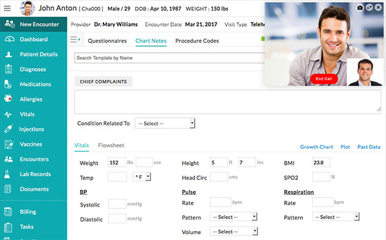Click the Diastolic mmHg field
This screenshot has height=240, width=386.
point(117,219)
